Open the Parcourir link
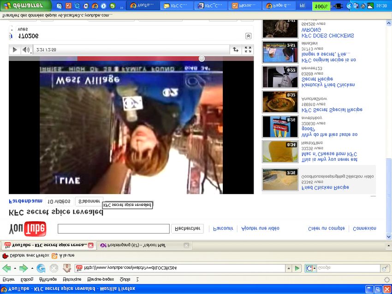Image resolution: width=392 pixels, height=294 pixels. 223,228
